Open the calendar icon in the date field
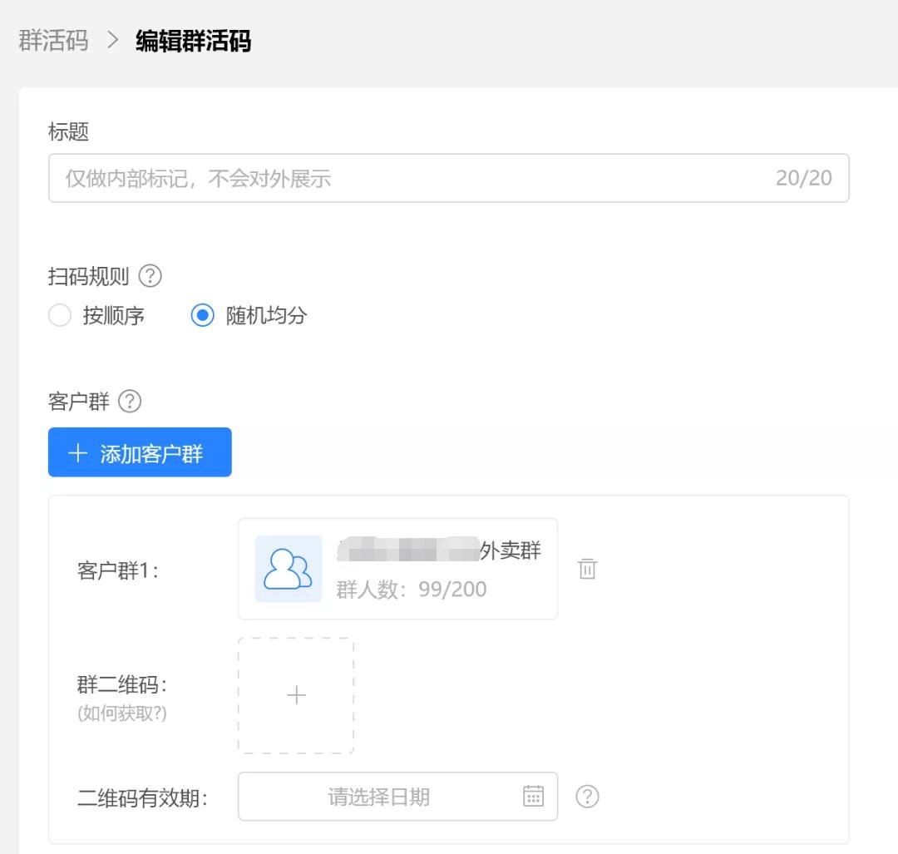This screenshot has width=898, height=854. 532,797
